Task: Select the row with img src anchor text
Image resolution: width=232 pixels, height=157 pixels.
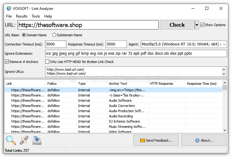Action: pos(113,90)
